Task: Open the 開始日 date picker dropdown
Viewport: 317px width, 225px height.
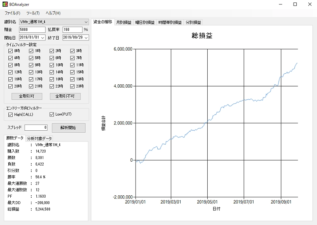Action: click(43, 38)
